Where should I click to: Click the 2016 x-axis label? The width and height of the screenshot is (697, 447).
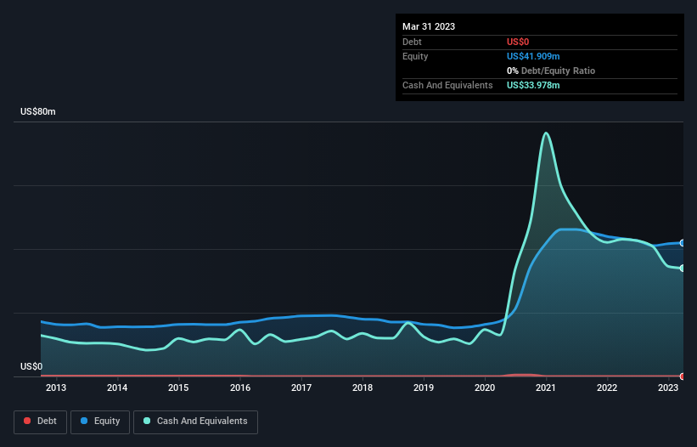(x=240, y=388)
